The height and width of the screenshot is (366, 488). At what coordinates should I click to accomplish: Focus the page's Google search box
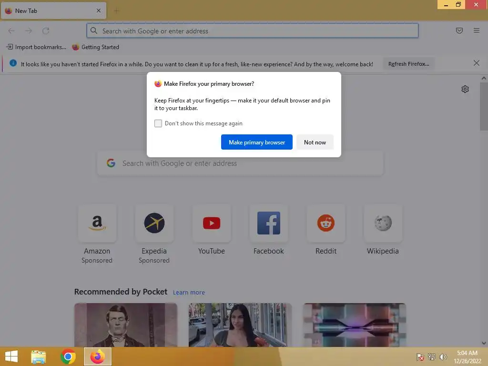point(240,163)
